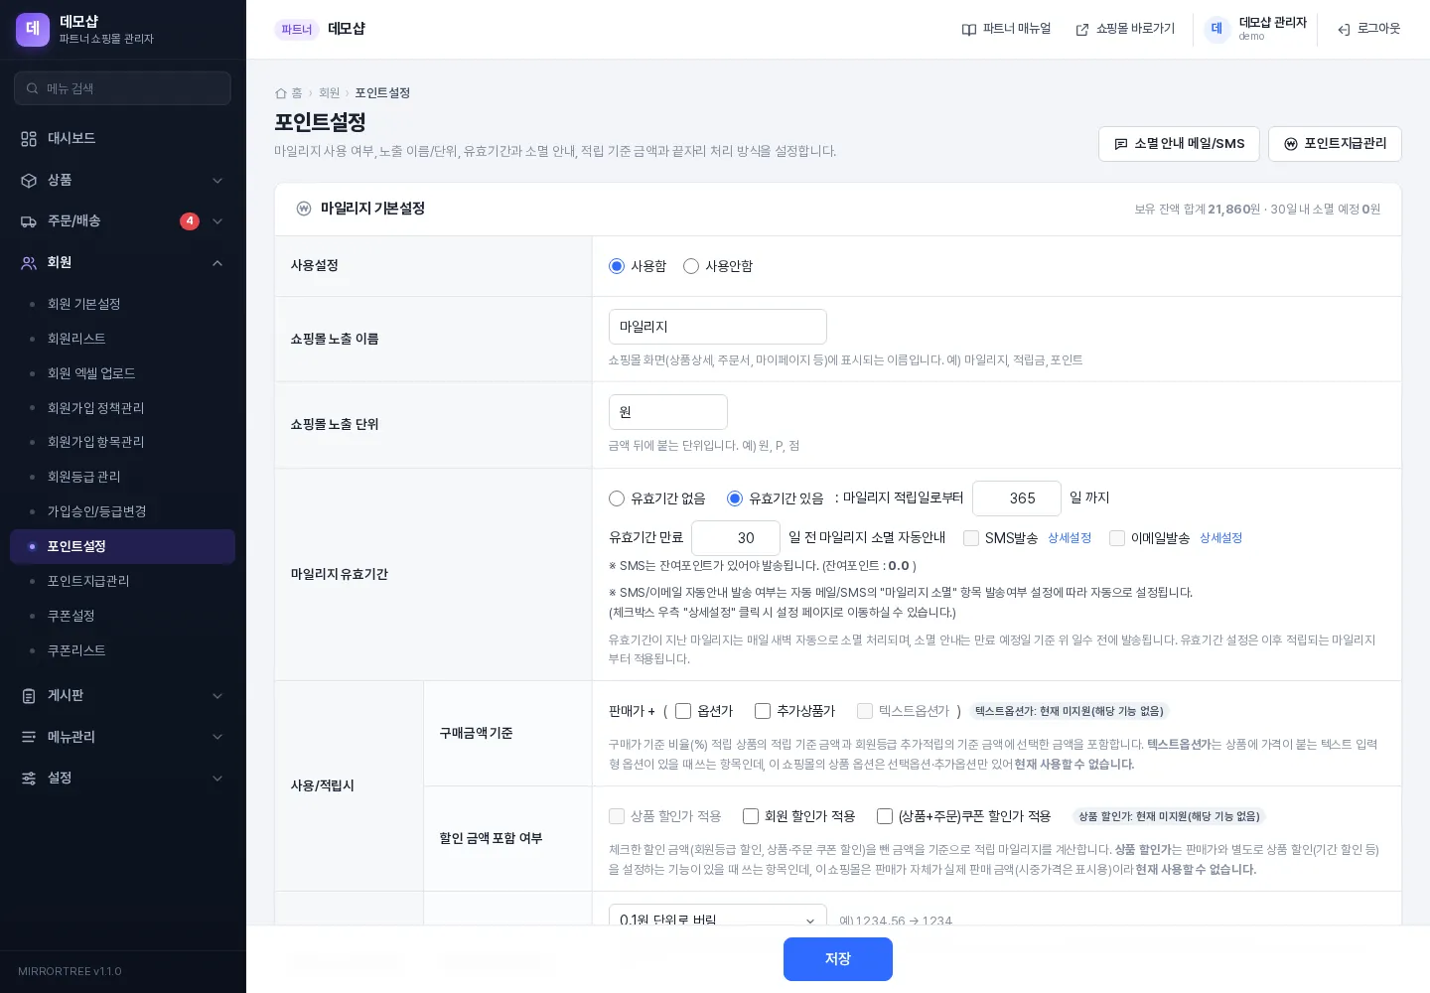Viewport: 1430px width, 993px height.
Task: Click the 365 days validity input field
Action: pyautogui.click(x=1017, y=498)
